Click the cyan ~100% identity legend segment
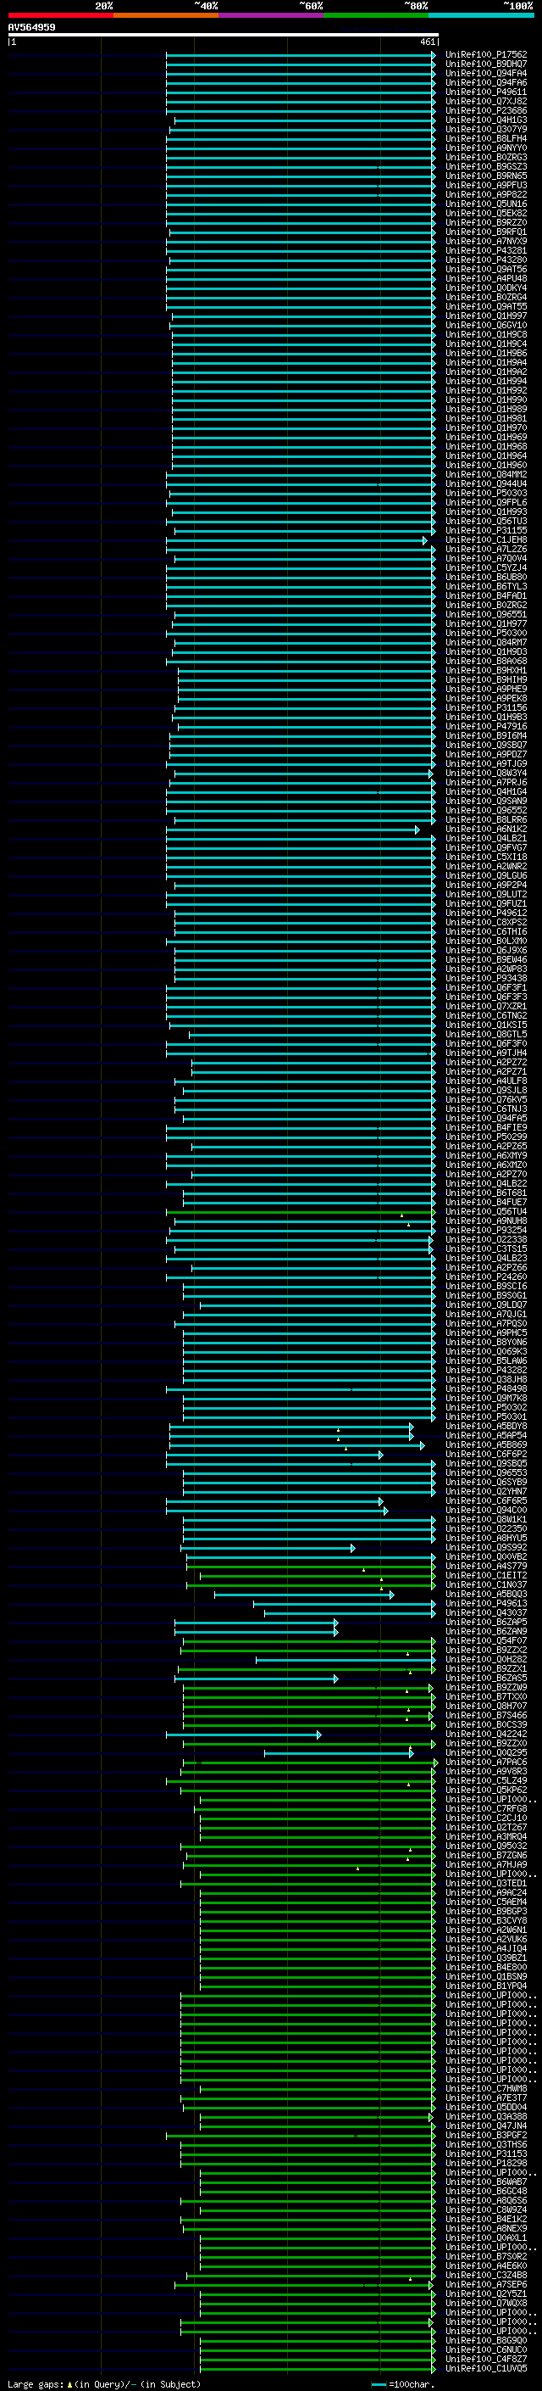The height and width of the screenshot is (2391, 542). coord(482,15)
